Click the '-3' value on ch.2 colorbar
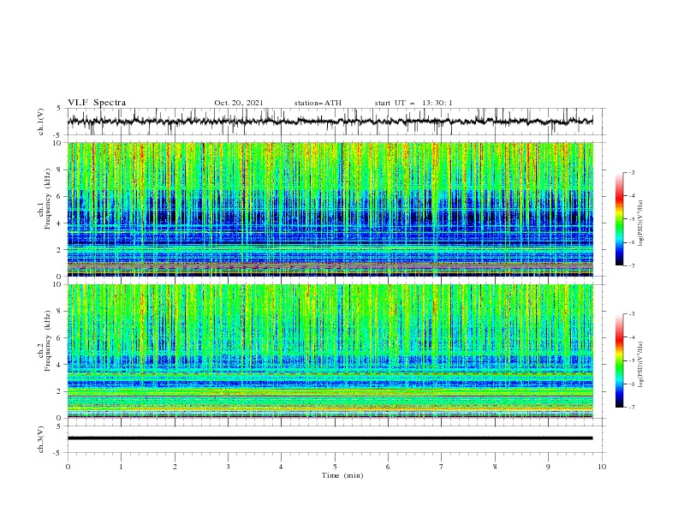 [x=632, y=314]
